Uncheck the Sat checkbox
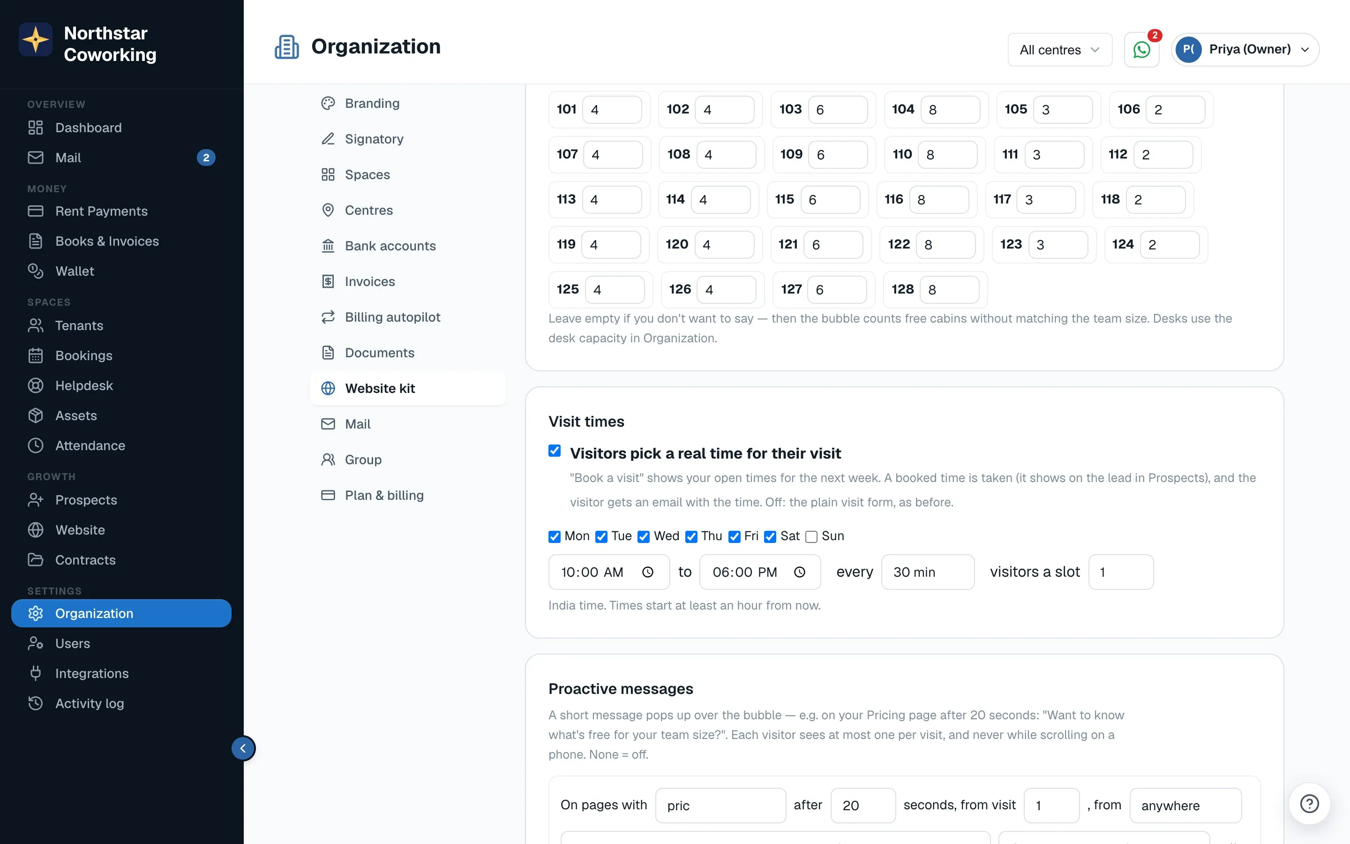The width and height of the screenshot is (1350, 844). coord(771,536)
